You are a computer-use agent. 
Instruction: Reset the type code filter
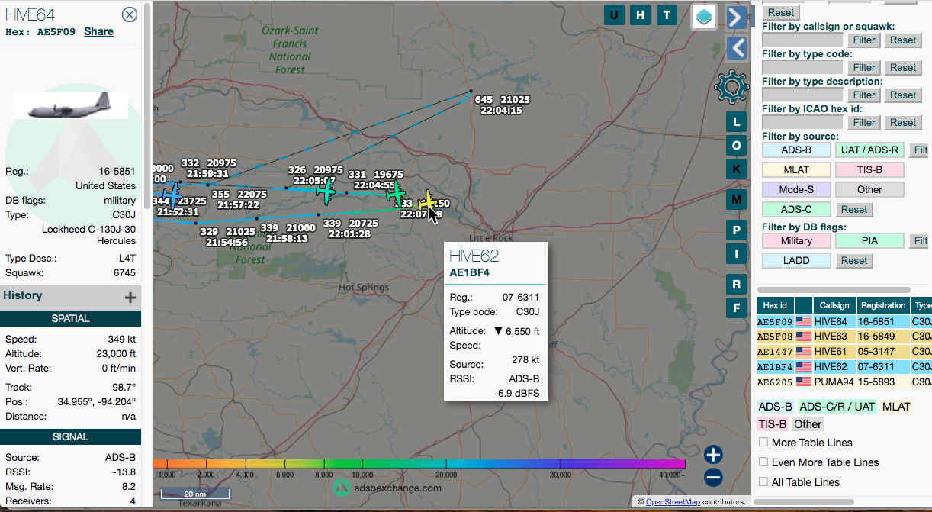coord(903,67)
